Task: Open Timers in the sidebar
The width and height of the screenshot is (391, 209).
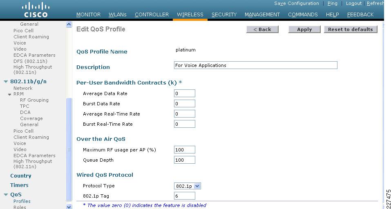Action: [x=19, y=185]
